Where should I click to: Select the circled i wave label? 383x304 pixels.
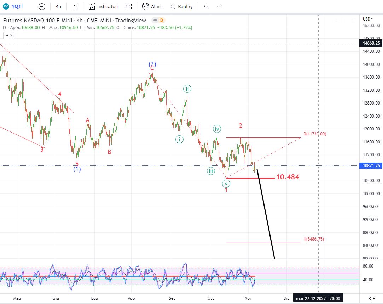tap(179, 140)
